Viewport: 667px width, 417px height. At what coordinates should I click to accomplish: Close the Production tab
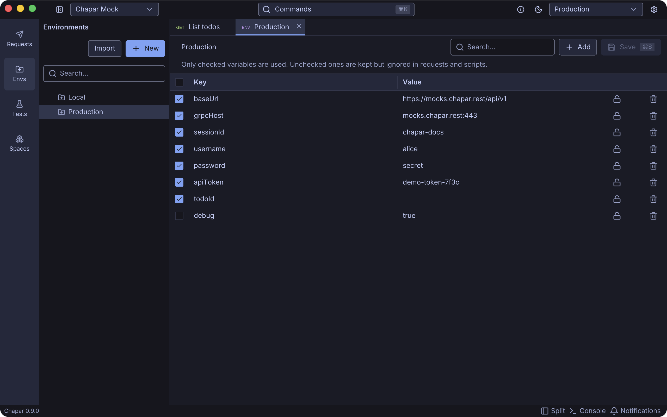click(299, 26)
